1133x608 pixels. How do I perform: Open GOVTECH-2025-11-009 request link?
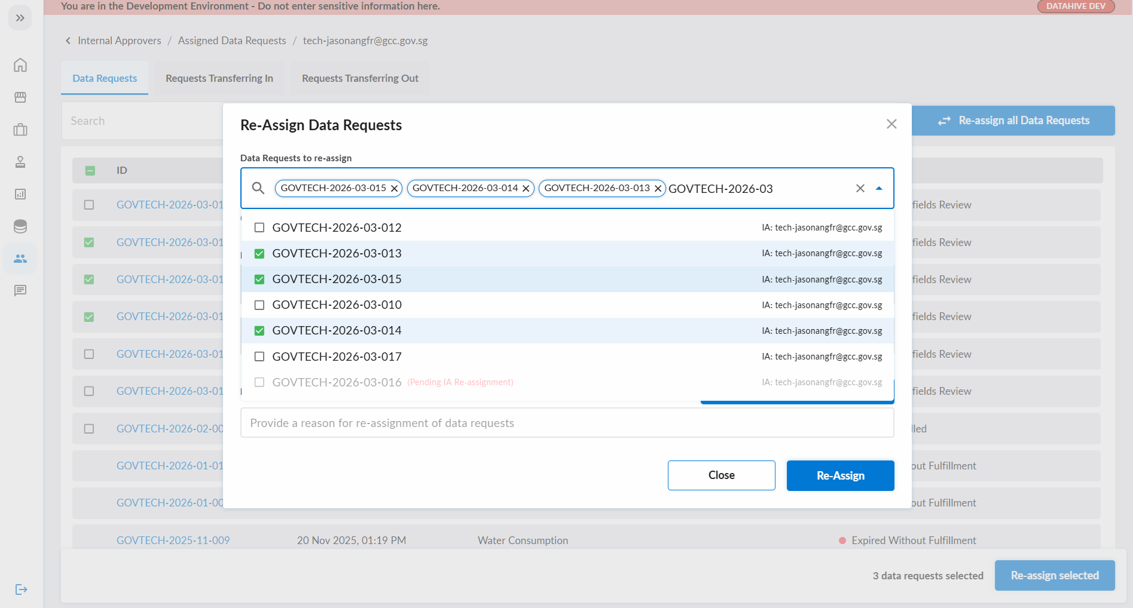173,541
